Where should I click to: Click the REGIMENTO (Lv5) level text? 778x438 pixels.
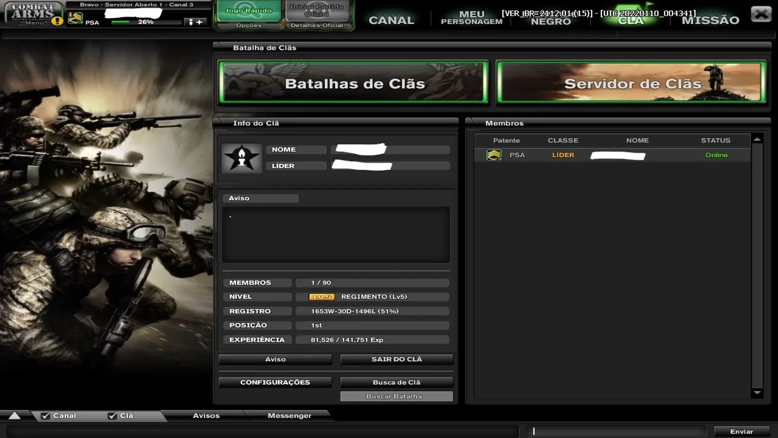374,297
